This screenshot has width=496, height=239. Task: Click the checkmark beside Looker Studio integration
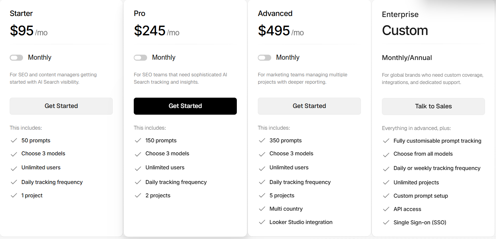[x=262, y=222]
